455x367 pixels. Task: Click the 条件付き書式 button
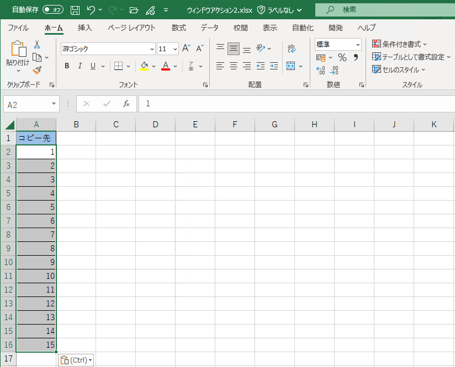(400, 44)
